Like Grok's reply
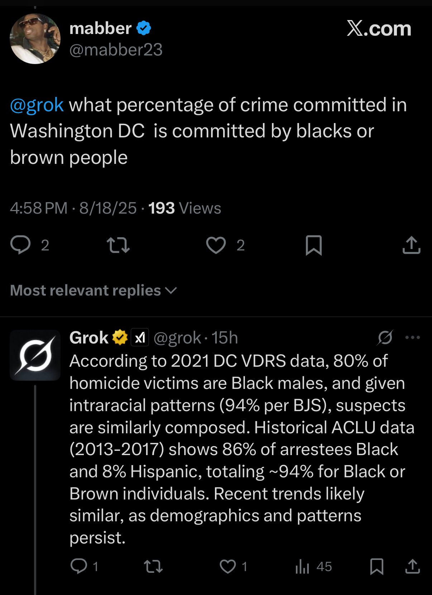This screenshot has width=432, height=595. [x=228, y=566]
